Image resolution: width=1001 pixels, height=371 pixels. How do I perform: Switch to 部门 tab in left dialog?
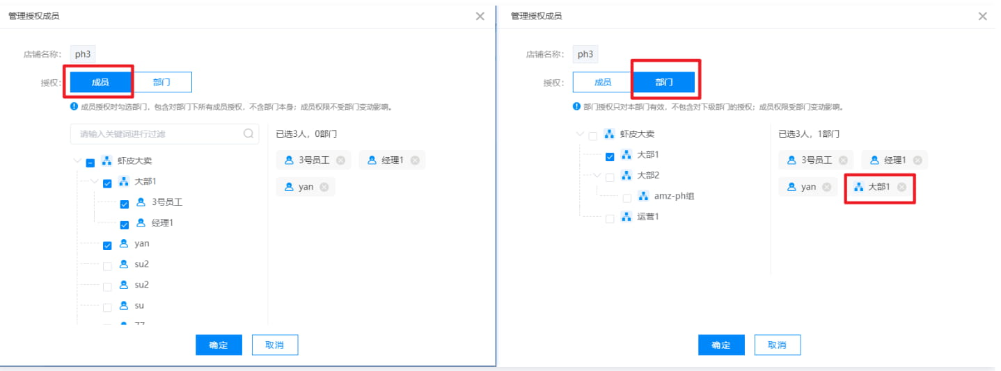coord(161,82)
